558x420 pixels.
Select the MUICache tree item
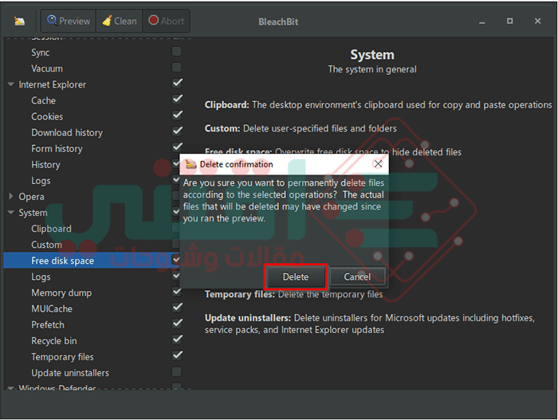[52, 308]
